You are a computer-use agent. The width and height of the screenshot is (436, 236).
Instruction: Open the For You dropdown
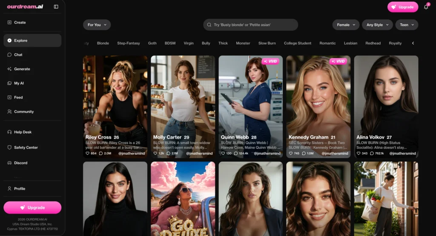(97, 25)
